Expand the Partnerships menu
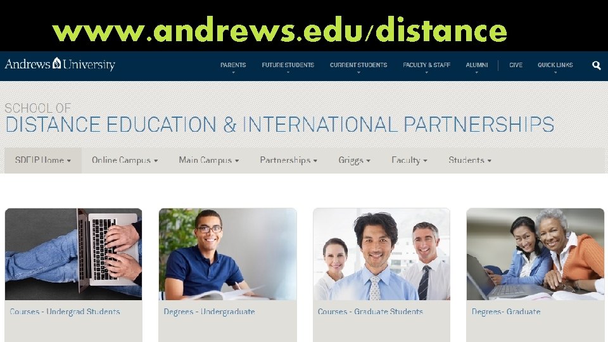The height and width of the screenshot is (342, 608). [x=289, y=160]
